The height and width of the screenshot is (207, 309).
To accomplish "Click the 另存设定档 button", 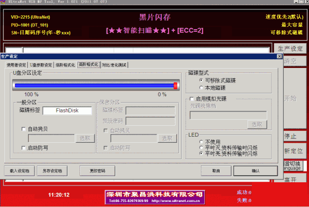I will click(52, 171).
